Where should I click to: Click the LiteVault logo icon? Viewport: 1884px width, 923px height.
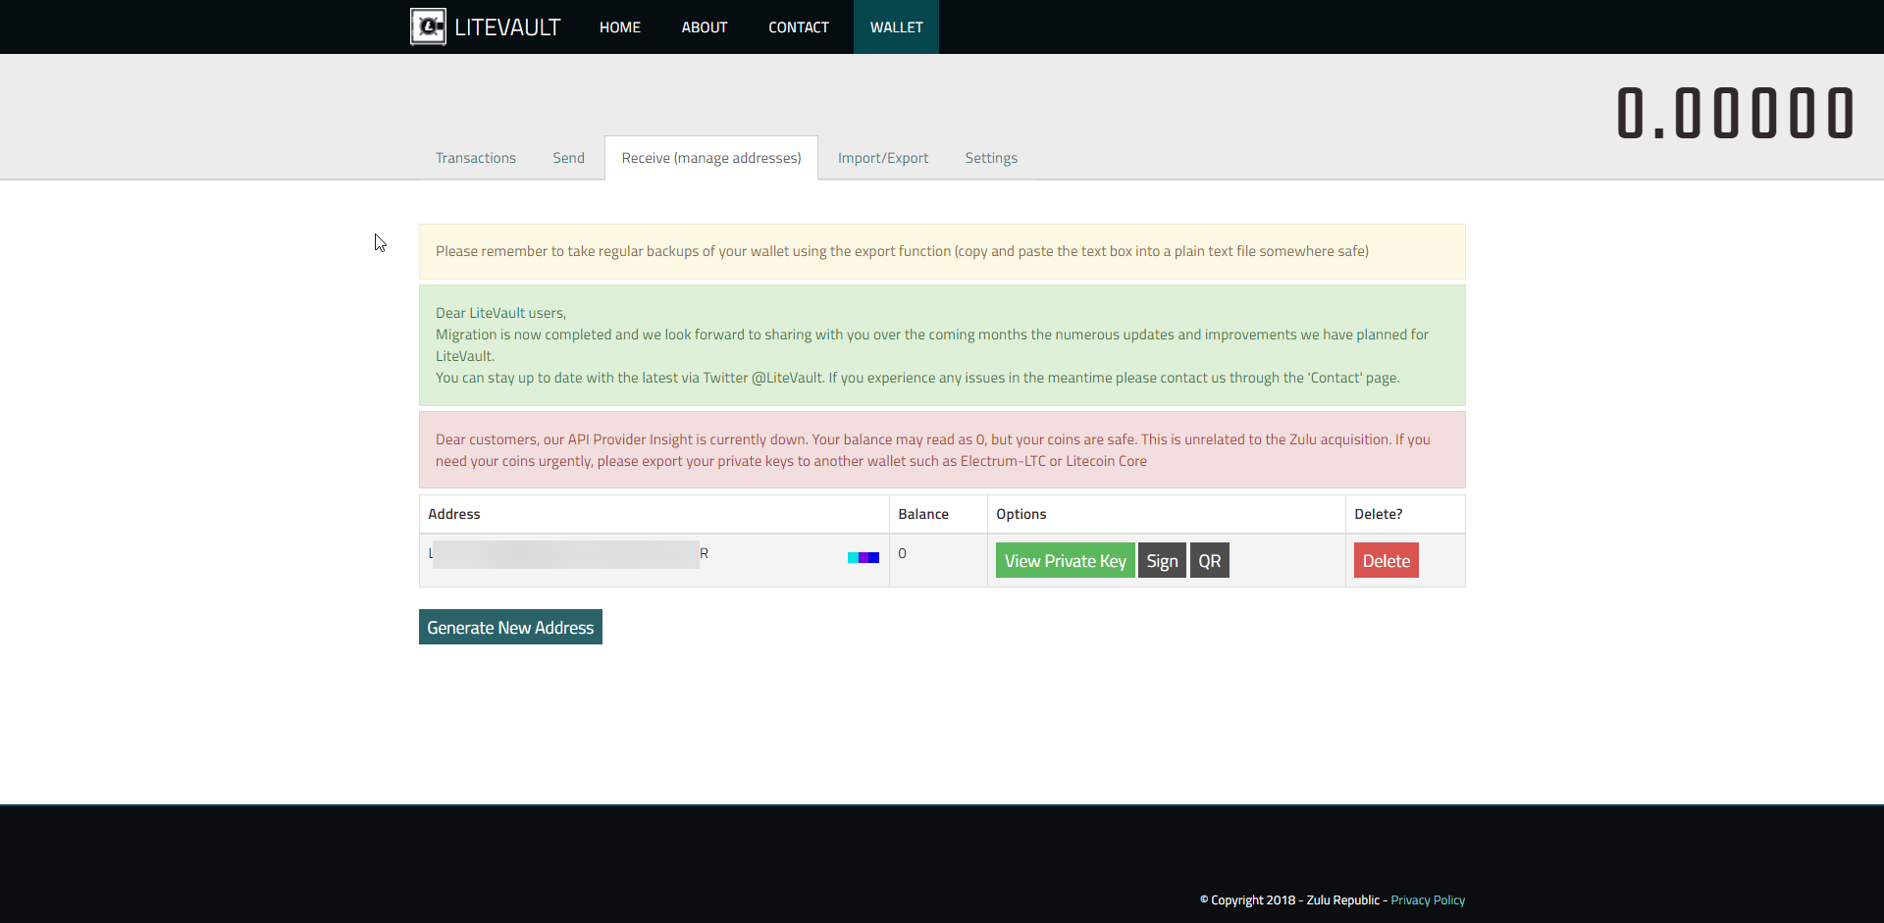(x=428, y=26)
